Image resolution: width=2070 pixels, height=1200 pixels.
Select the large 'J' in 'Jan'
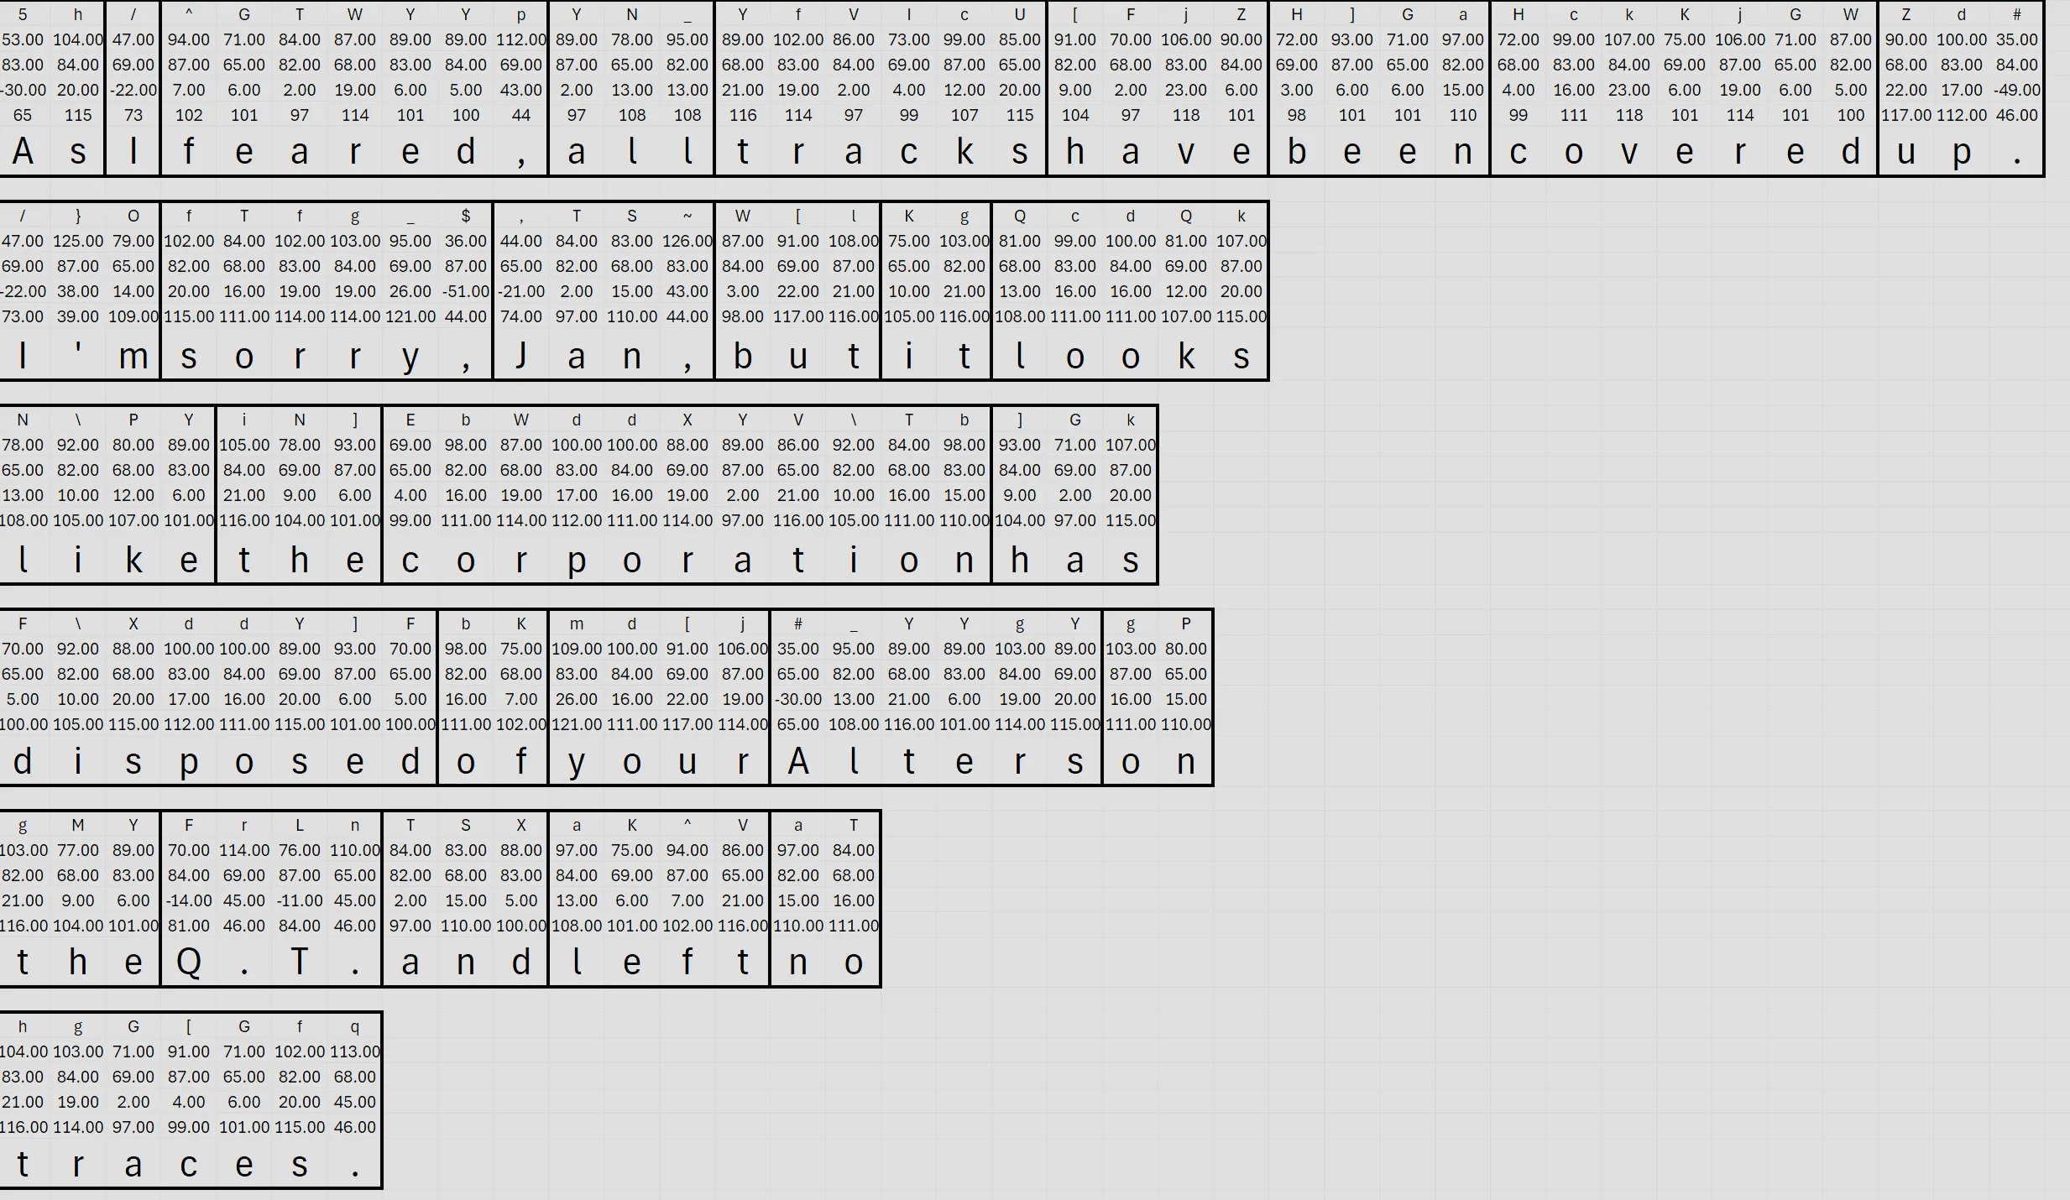(521, 356)
